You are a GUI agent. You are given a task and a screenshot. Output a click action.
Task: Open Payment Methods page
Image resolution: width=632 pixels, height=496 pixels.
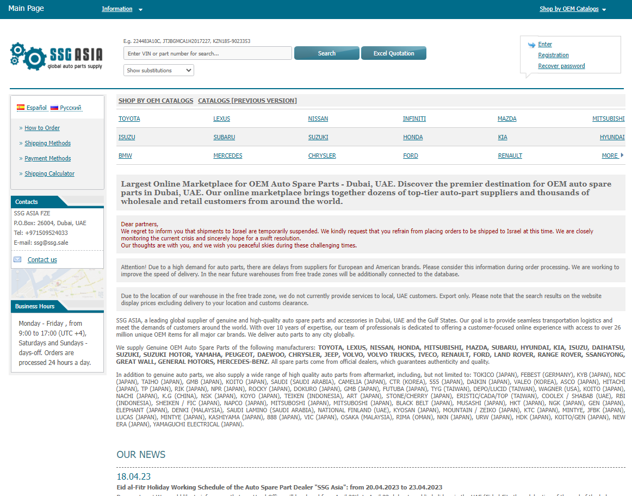[47, 158]
